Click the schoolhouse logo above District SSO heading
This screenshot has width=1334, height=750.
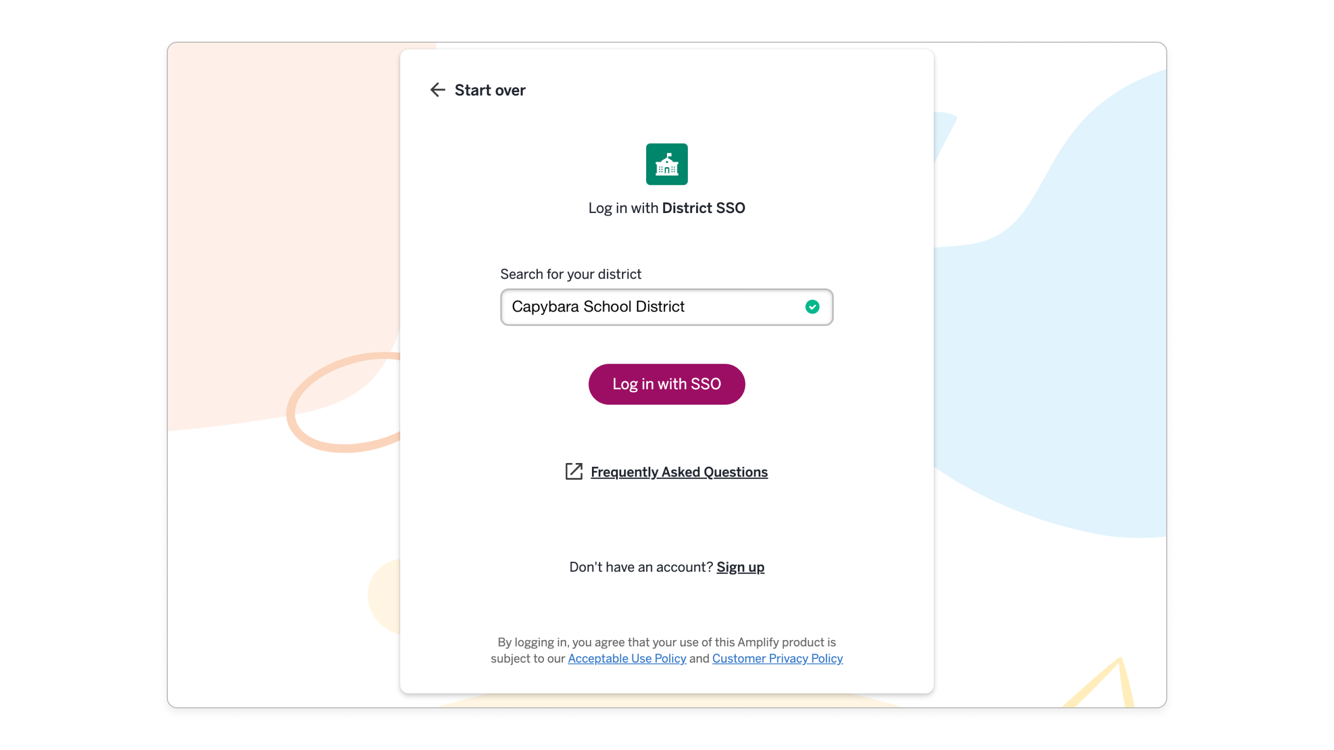(x=666, y=164)
